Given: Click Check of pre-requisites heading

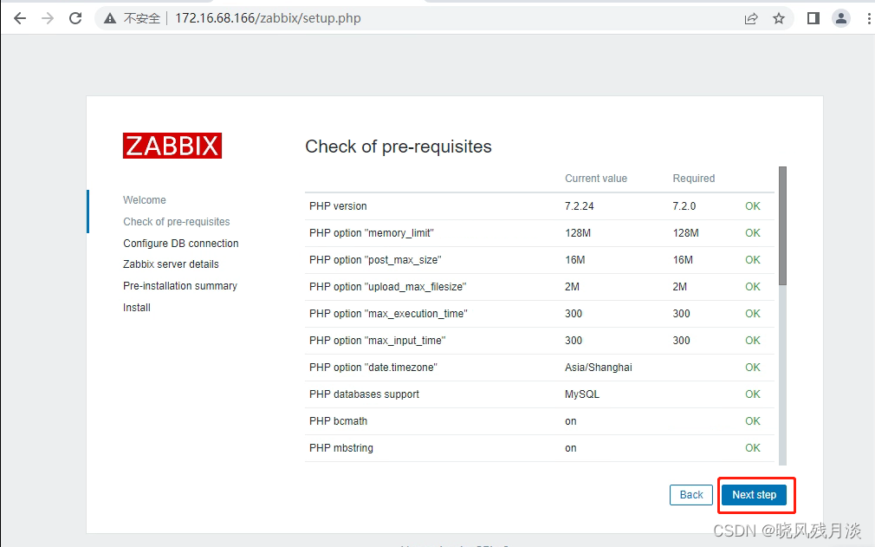Looking at the screenshot, I should (x=399, y=147).
